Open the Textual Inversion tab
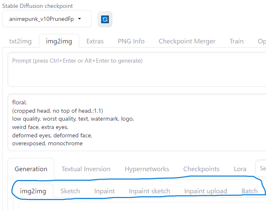266x210 pixels. [x=86, y=169]
